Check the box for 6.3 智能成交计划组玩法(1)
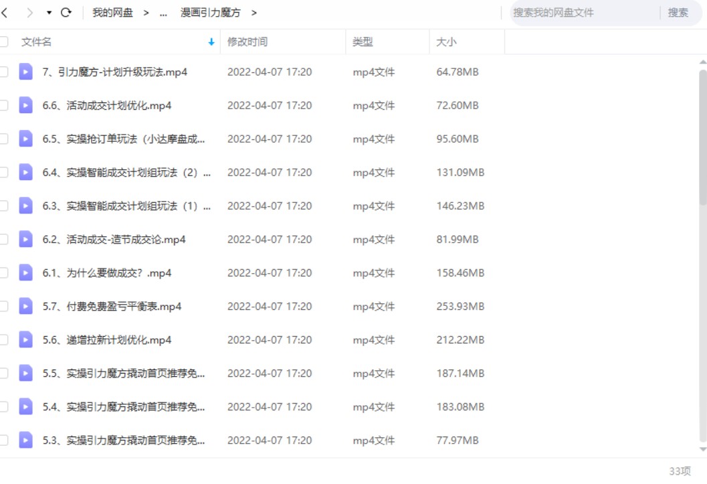Image resolution: width=707 pixels, height=484 pixels. click(x=3, y=206)
